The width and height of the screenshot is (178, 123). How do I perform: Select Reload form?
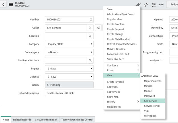click(122, 107)
